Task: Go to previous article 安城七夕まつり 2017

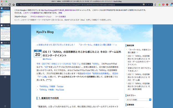Action: pyautogui.click(x=56, y=45)
